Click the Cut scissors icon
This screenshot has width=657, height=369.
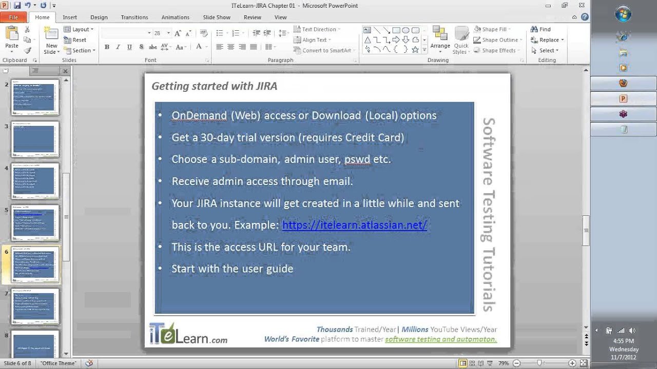point(28,30)
